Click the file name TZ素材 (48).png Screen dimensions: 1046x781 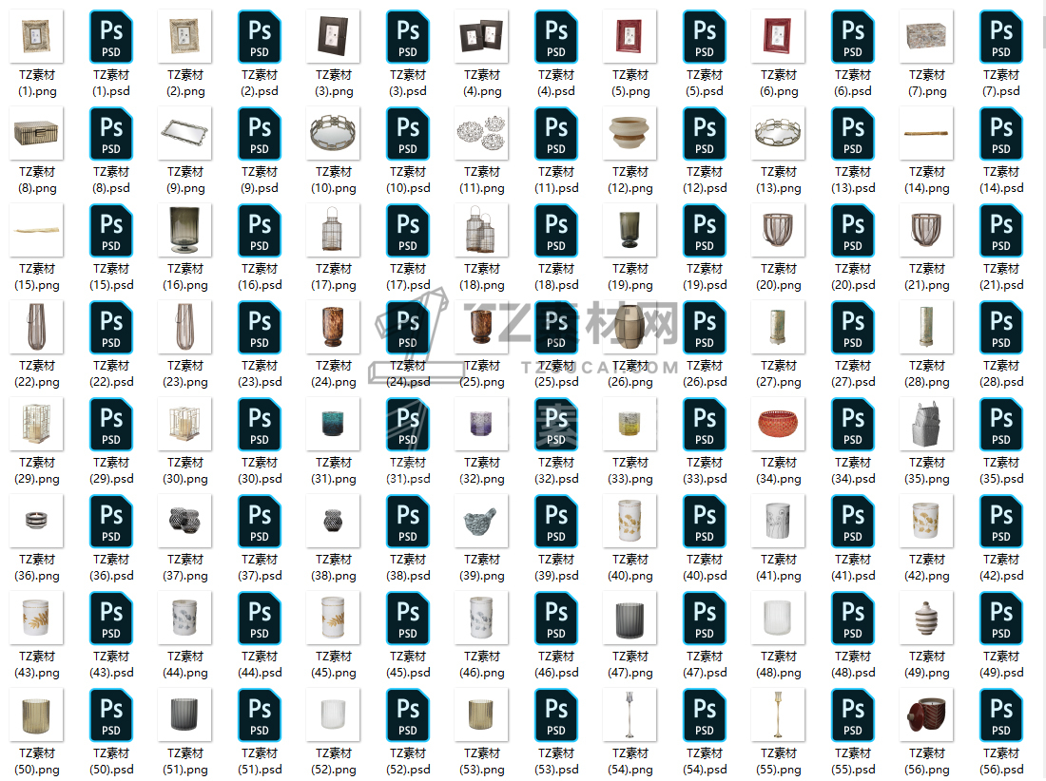[779, 664]
